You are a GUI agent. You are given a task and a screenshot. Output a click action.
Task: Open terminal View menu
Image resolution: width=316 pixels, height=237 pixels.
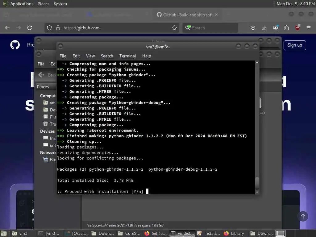(90, 56)
